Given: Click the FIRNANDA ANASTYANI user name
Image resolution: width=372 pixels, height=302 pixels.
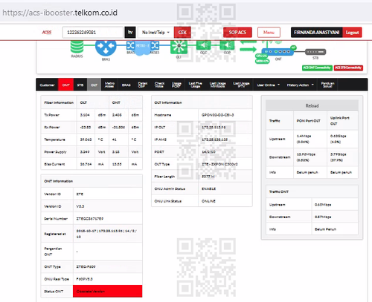Looking at the screenshot, I should [x=317, y=33].
